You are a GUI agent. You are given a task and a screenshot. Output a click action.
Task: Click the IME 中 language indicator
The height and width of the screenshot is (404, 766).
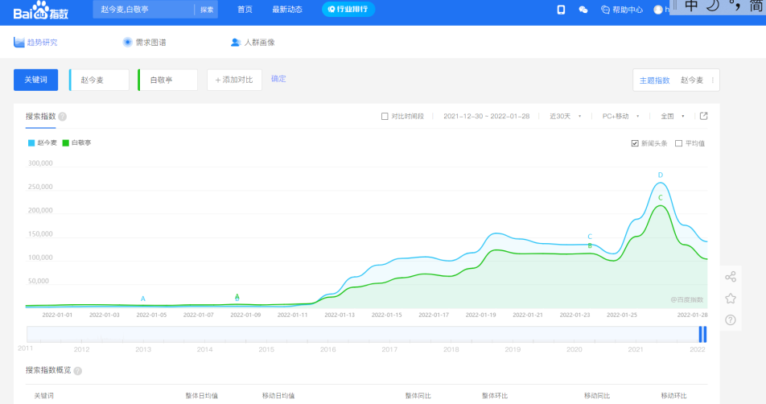coord(690,6)
